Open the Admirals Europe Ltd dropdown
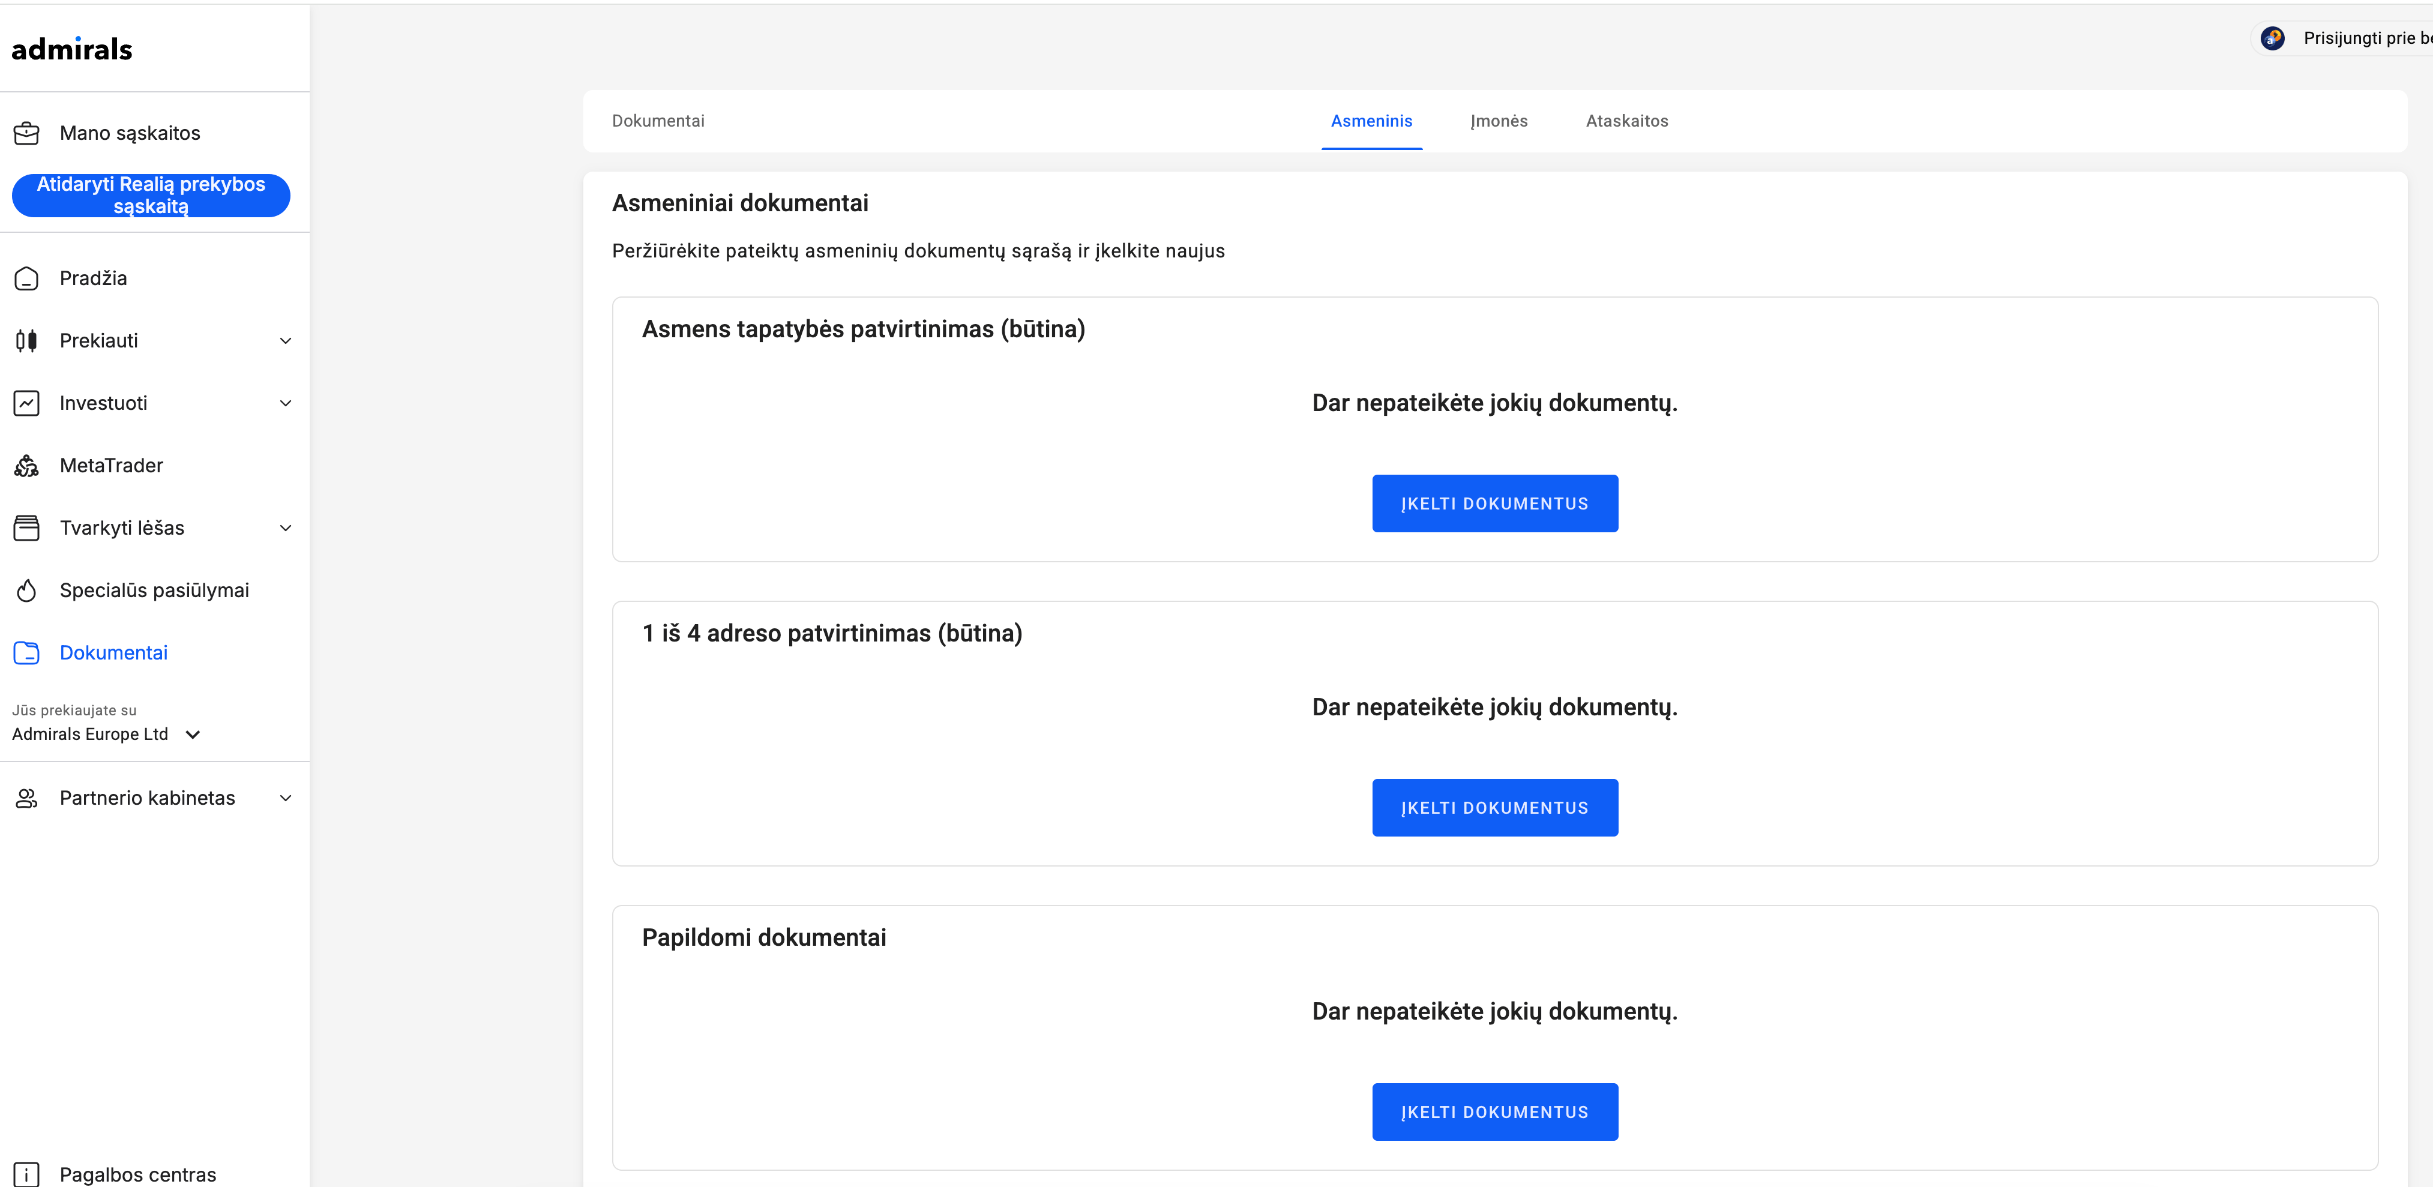The width and height of the screenshot is (2433, 1187). 107,734
